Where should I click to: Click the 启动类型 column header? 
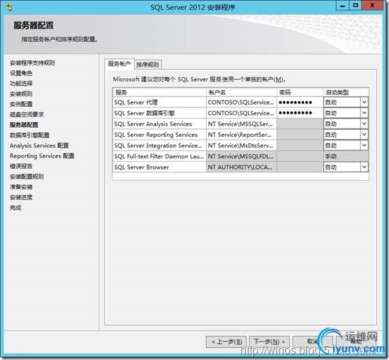[346, 92]
